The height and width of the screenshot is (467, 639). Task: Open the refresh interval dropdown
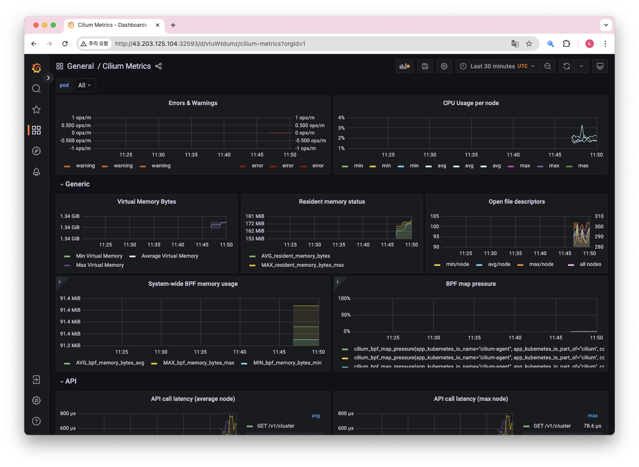pyautogui.click(x=581, y=66)
